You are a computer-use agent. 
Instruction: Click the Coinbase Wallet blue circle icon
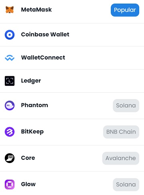(10, 35)
